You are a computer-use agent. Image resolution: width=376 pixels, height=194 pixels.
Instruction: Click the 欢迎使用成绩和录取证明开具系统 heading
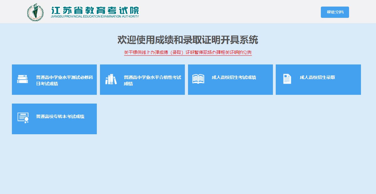click(188, 40)
